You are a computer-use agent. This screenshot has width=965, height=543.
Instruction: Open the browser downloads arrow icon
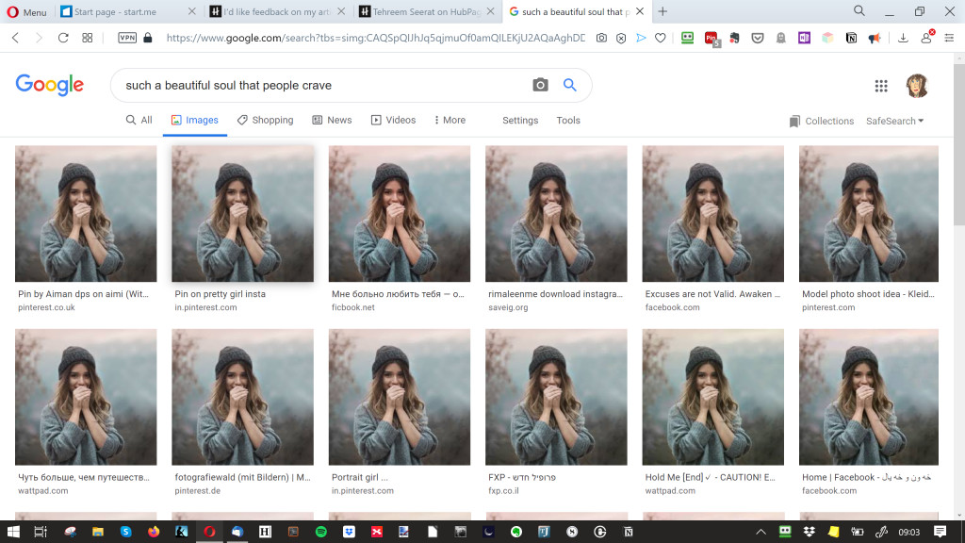point(903,38)
